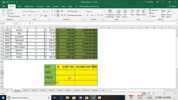Switch to the Sheet2 tab

point(26,90)
